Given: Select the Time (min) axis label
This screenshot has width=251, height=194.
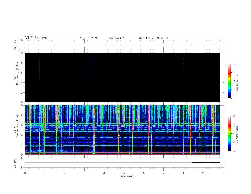Looking at the screenshot, I should click(127, 176).
